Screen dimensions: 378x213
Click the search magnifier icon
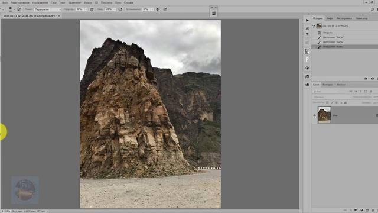click(372, 9)
